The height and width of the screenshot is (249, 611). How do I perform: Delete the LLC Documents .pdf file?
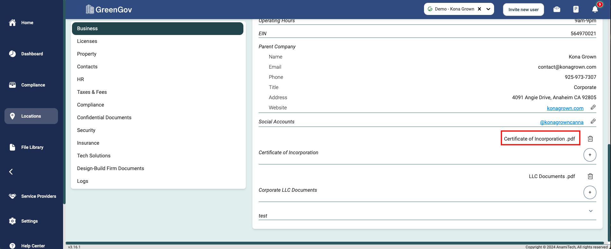(x=590, y=176)
